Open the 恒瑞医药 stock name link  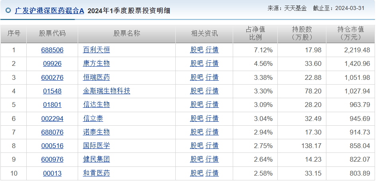[96, 77]
